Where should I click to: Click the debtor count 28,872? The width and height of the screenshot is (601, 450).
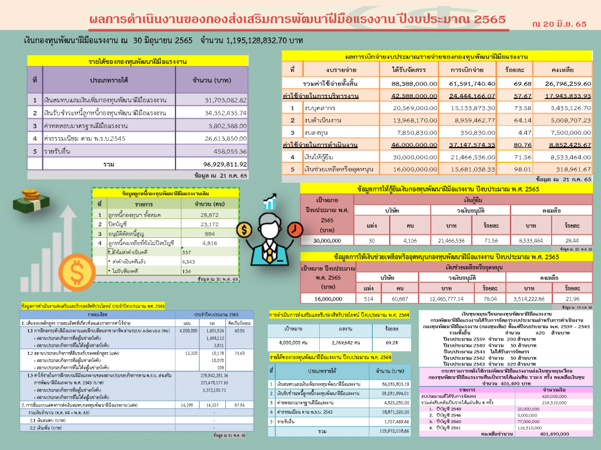[210, 215]
